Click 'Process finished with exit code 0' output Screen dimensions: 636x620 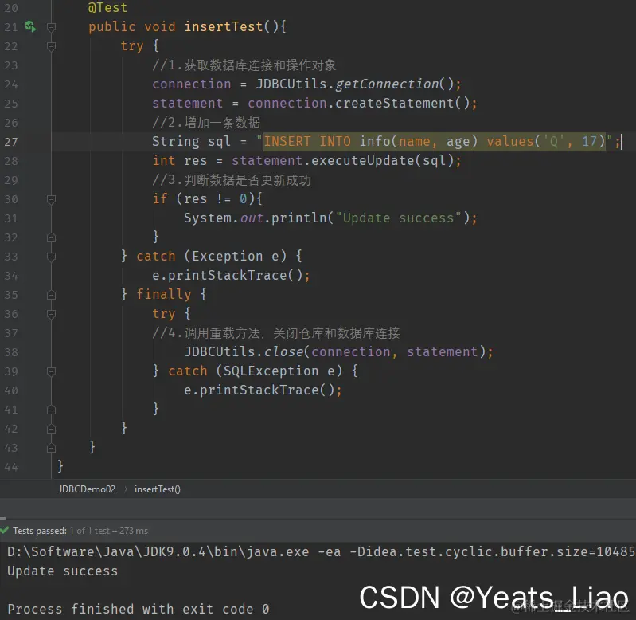pyautogui.click(x=139, y=609)
